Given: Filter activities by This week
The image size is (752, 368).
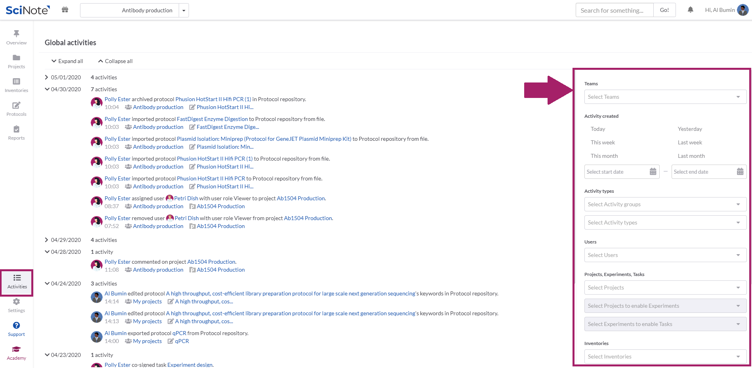Looking at the screenshot, I should (x=603, y=142).
